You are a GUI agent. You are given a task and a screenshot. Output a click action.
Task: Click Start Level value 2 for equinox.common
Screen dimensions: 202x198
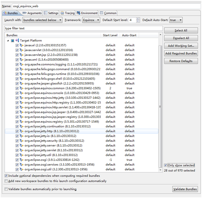[x=110, y=88]
